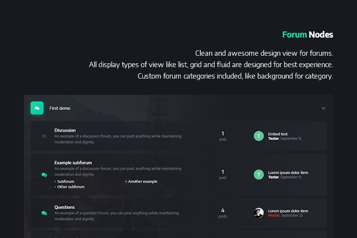Open Lorem ipsum dolor item by Tester
Screen dimensions: 357x238
[288, 173]
